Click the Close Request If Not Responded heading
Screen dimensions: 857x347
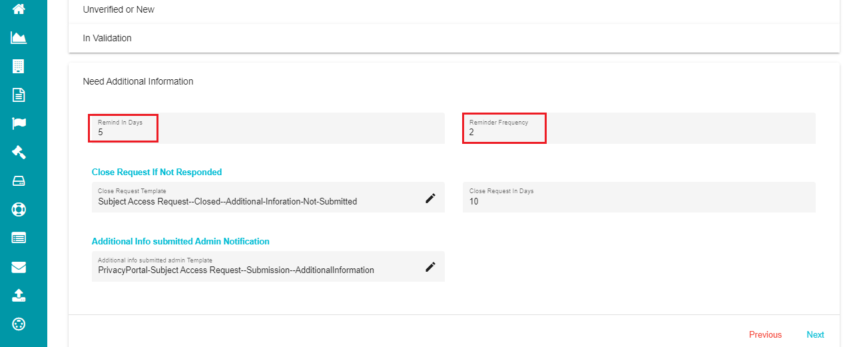(x=156, y=172)
